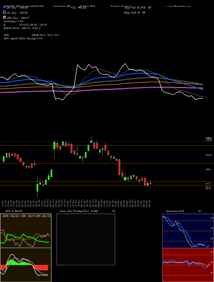This screenshot has height=282, width=214.
Task: Click the MACD values line
Action: tap(22, 28)
